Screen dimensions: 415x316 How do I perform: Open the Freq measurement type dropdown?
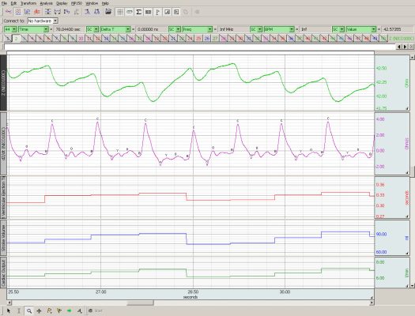tap(197, 29)
